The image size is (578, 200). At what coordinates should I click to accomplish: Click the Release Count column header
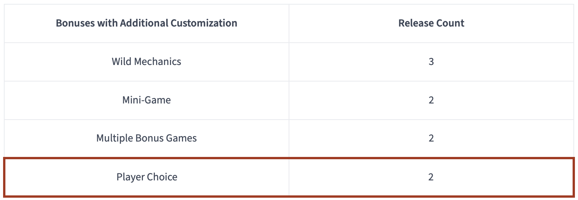tap(431, 23)
